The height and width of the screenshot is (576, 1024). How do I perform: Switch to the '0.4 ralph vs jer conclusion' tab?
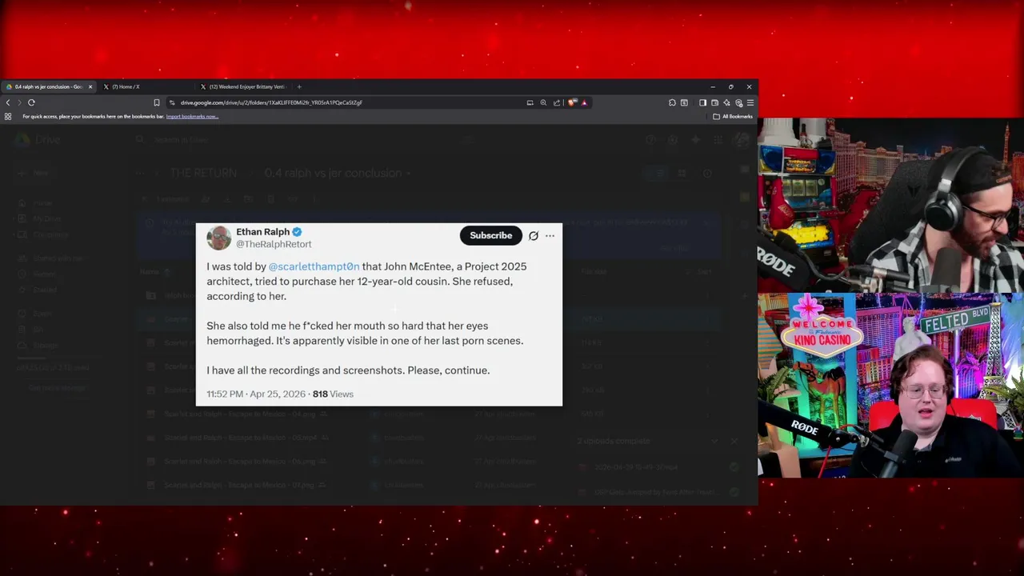pos(49,86)
